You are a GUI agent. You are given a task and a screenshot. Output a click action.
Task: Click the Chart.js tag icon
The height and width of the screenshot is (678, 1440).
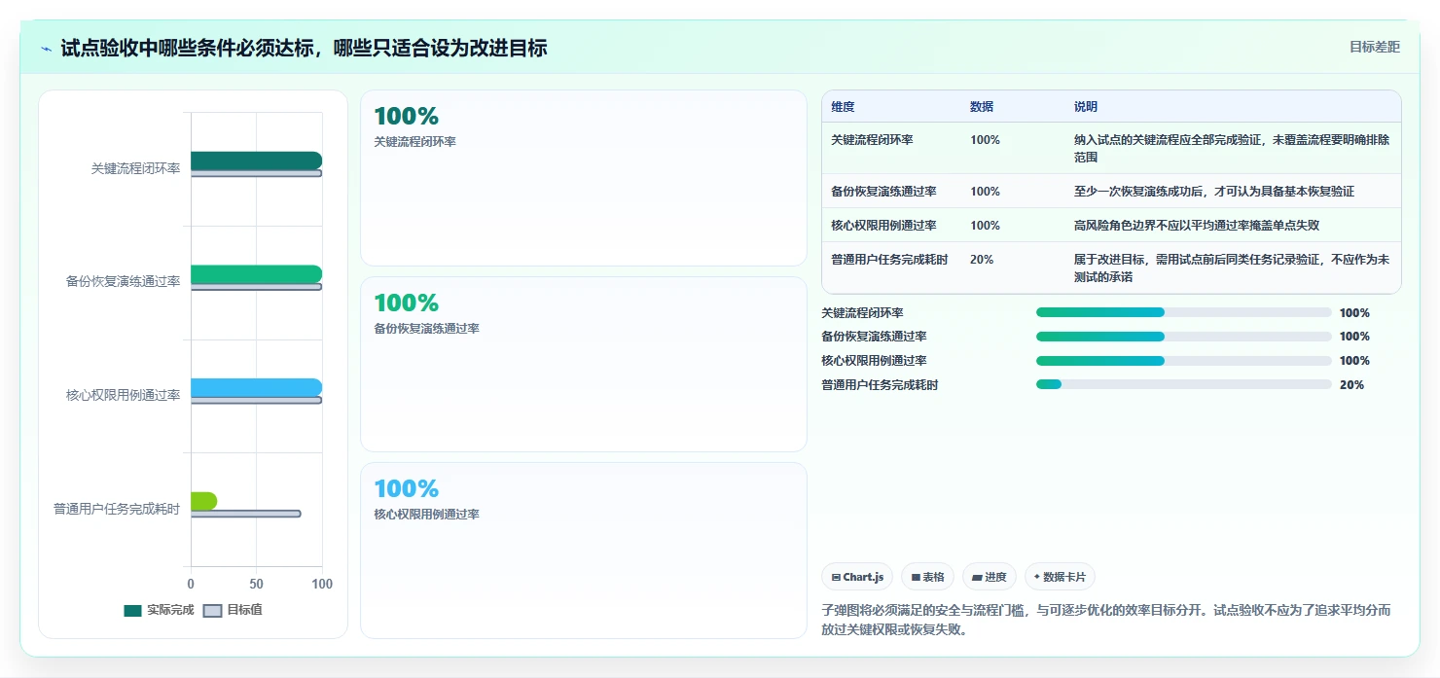coord(836,577)
